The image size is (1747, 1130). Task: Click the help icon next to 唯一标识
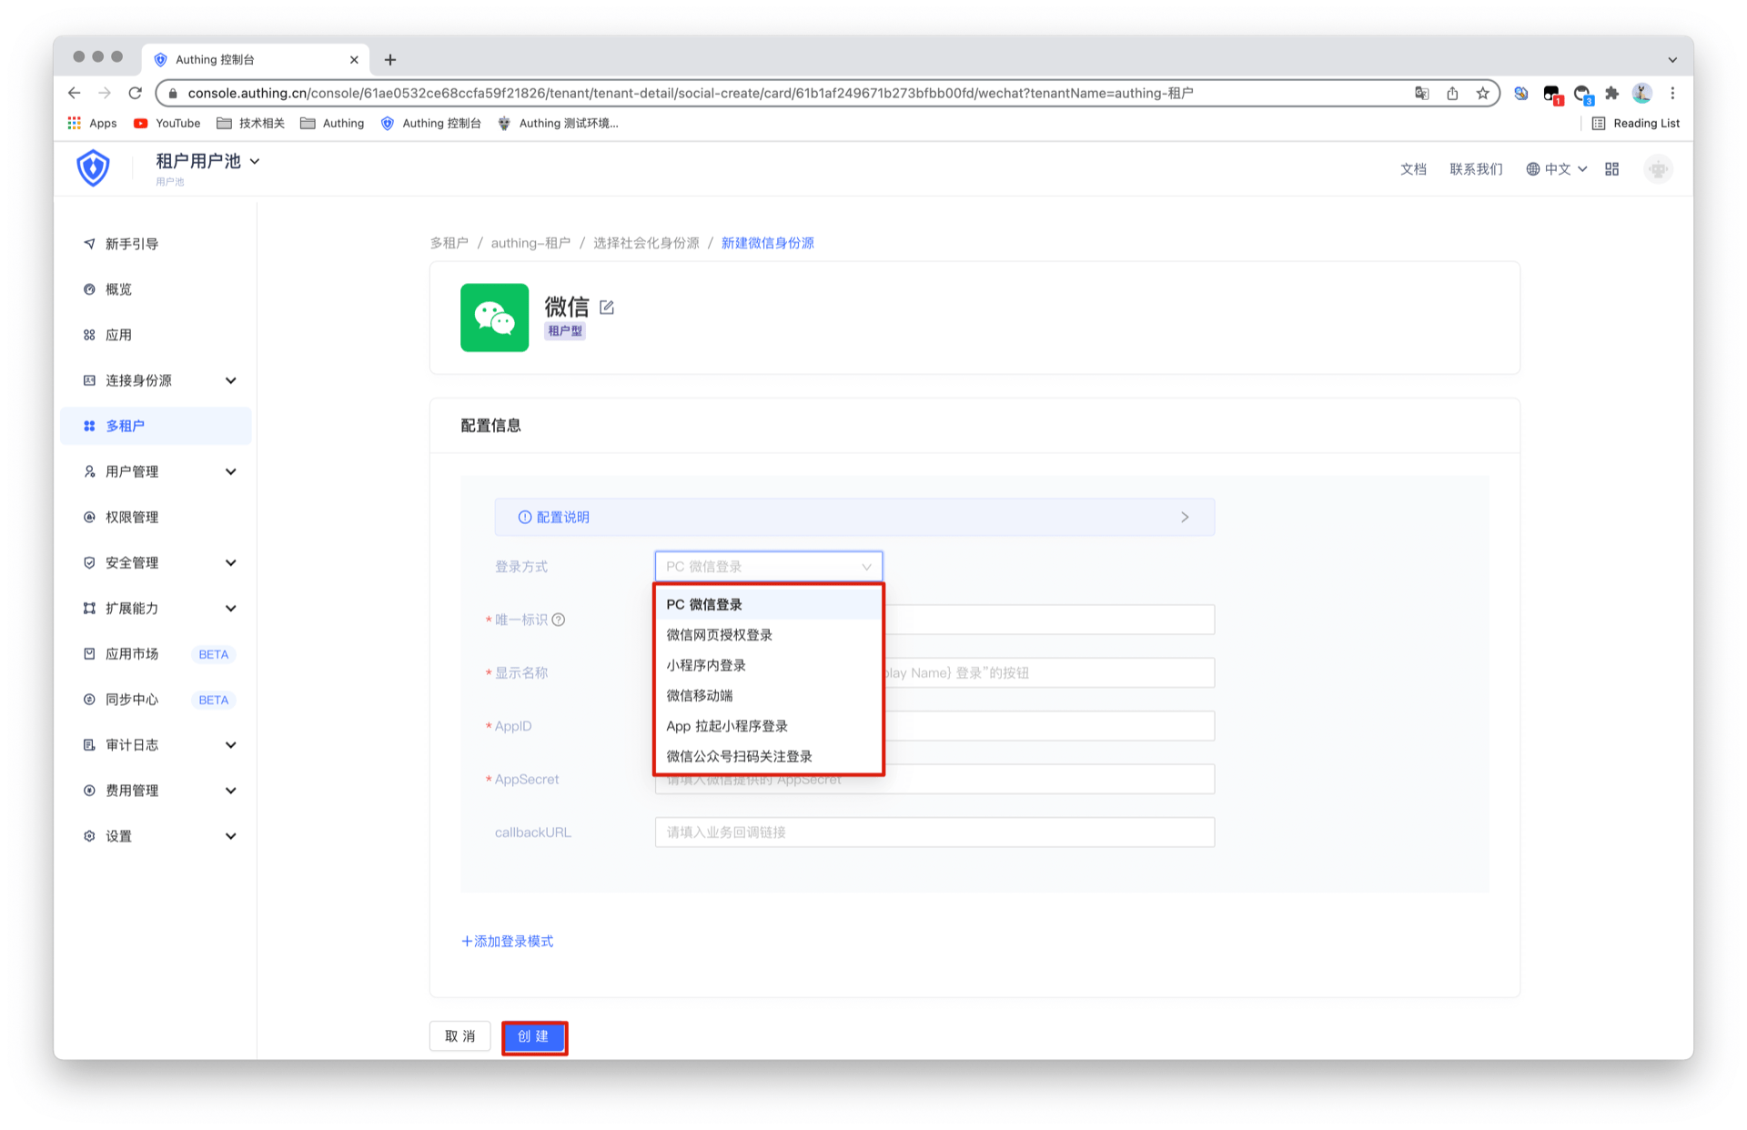pos(559,620)
